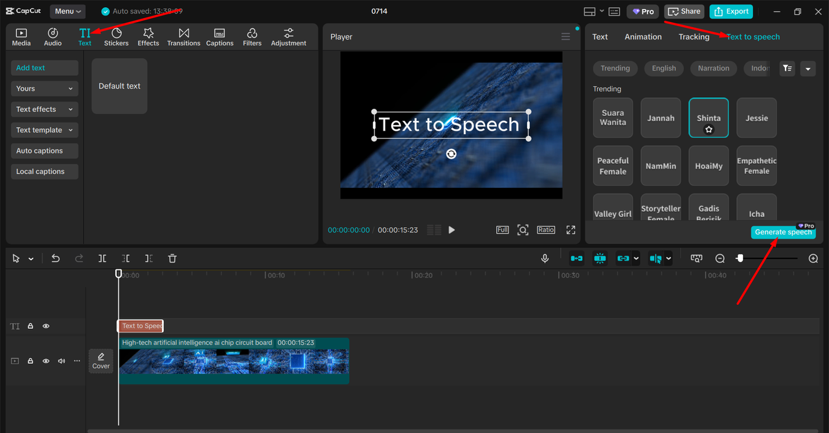
Task: Click the Auto captions button
Action: [x=45, y=151]
